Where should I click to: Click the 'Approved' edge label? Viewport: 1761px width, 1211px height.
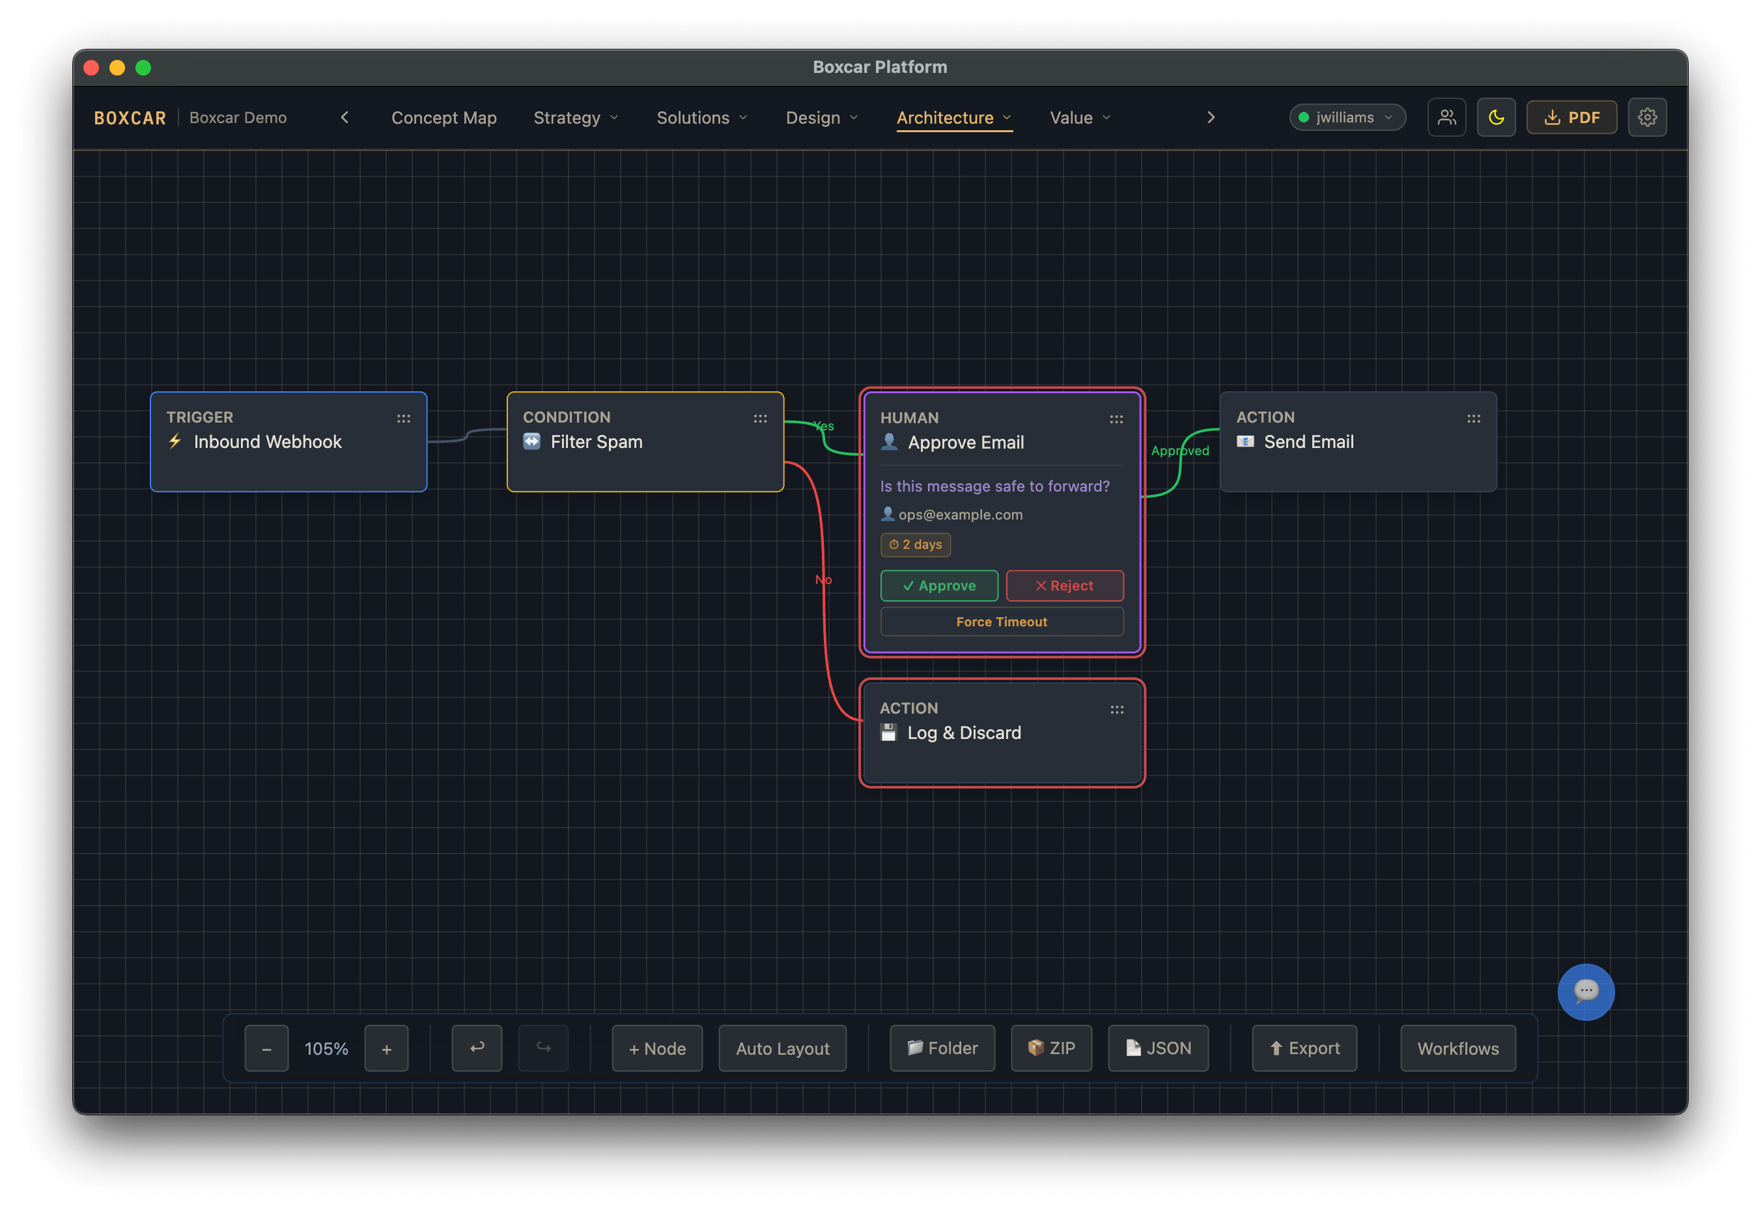point(1179,451)
